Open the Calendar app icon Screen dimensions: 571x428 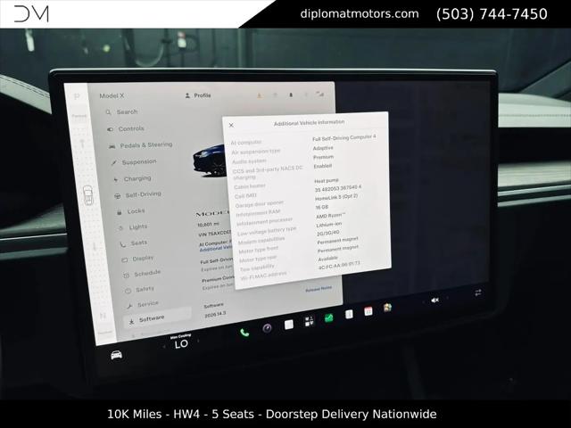coord(368,311)
